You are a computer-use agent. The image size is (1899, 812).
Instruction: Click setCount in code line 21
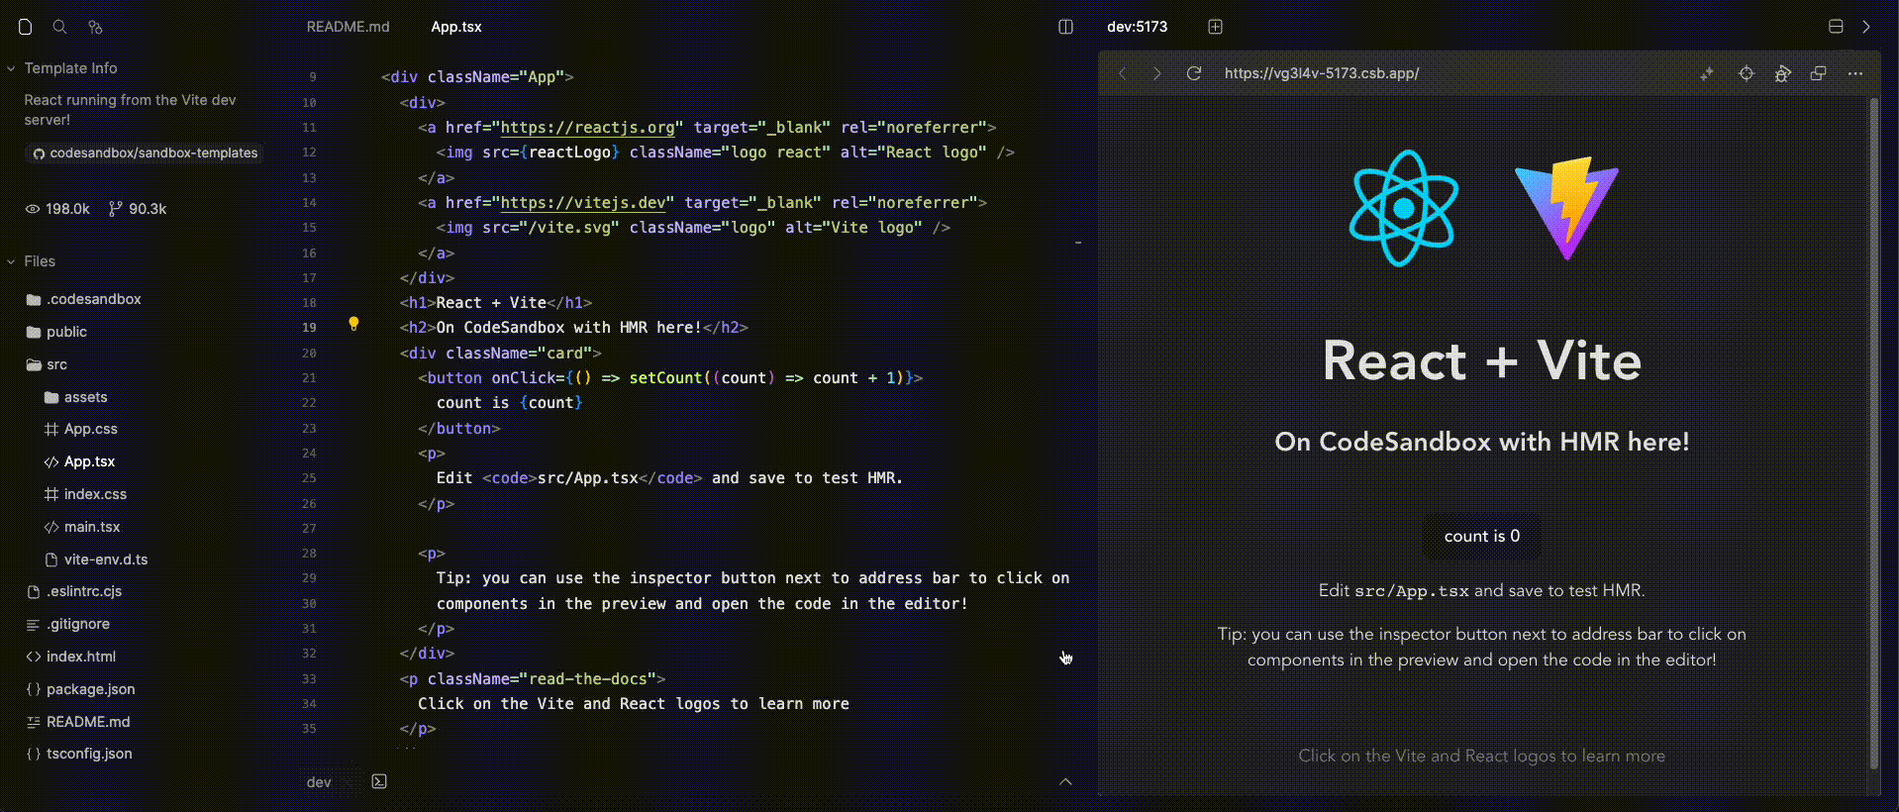tap(666, 378)
